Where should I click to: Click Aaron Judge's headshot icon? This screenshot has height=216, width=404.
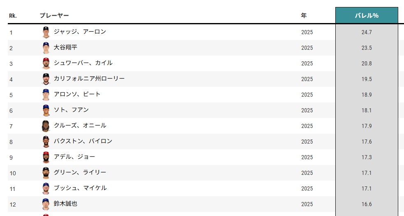tap(46, 32)
